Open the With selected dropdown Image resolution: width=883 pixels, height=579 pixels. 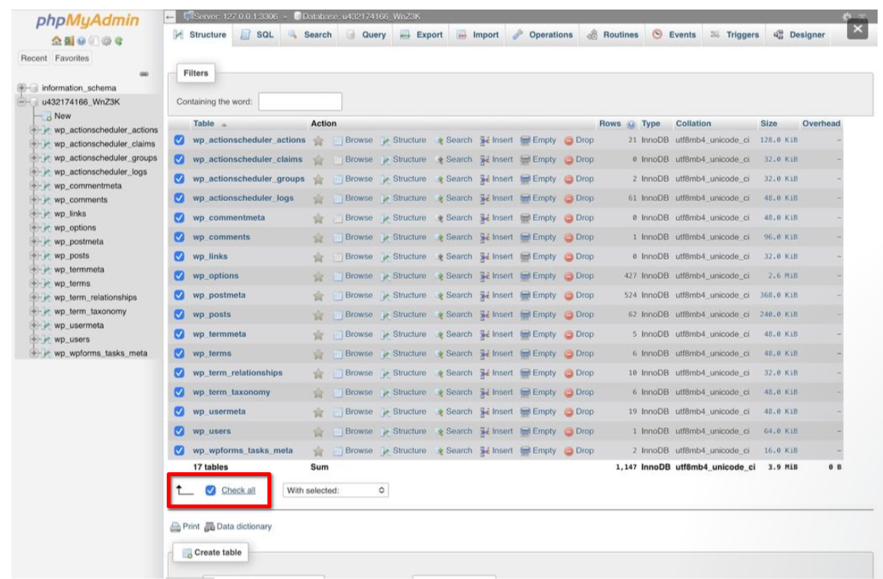tap(335, 491)
